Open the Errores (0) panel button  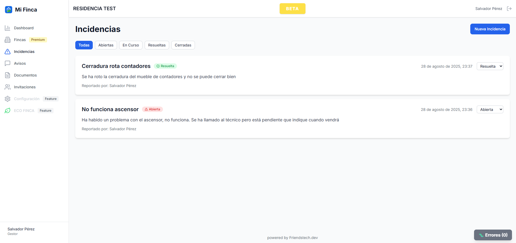pyautogui.click(x=493, y=235)
